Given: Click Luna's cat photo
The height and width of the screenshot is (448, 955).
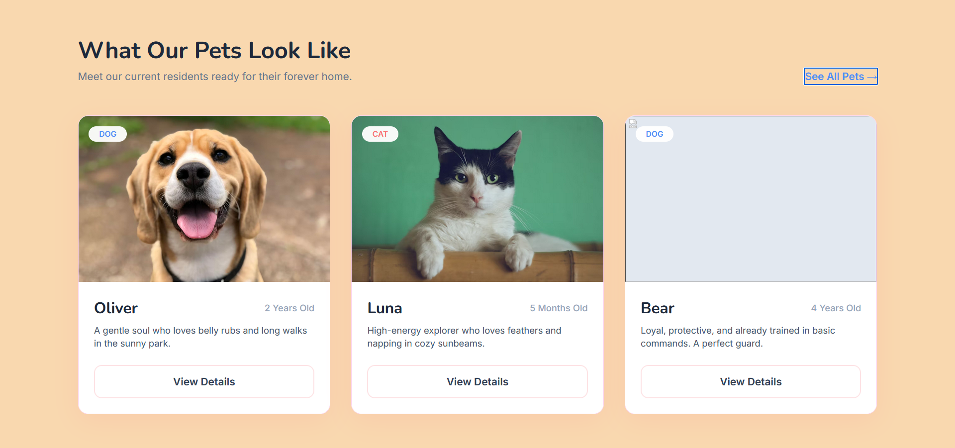Looking at the screenshot, I should (x=477, y=199).
